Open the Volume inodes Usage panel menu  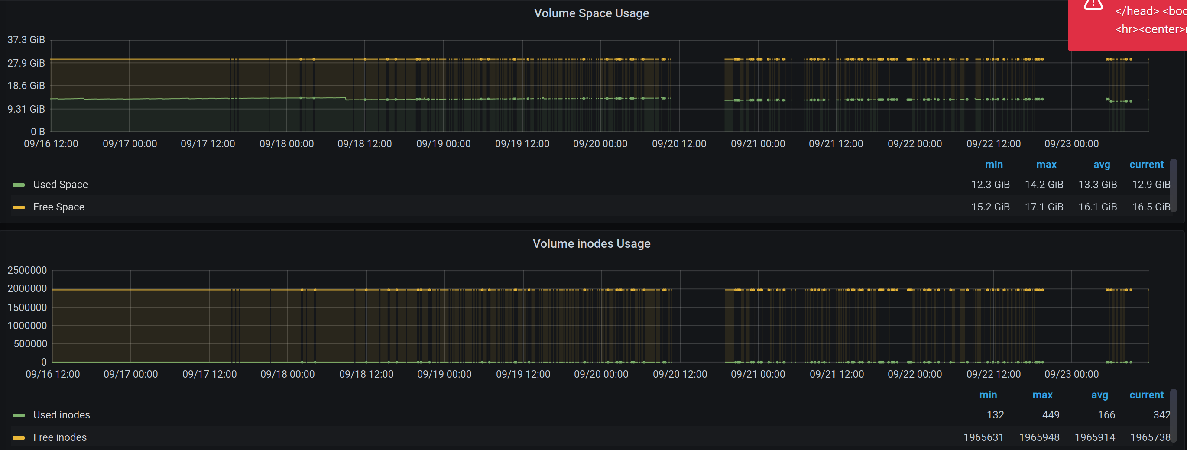[592, 244]
